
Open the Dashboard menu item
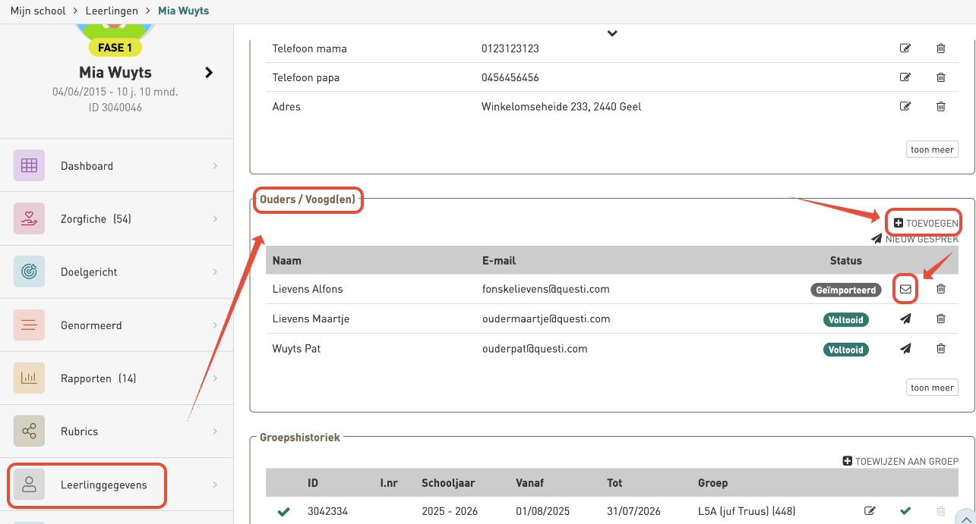[117, 165]
